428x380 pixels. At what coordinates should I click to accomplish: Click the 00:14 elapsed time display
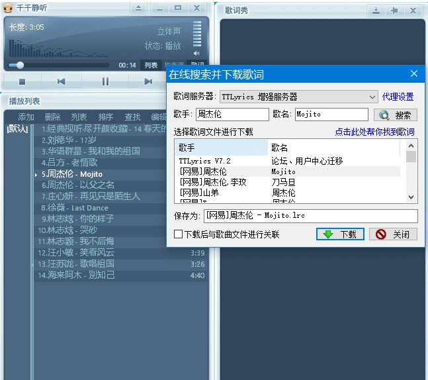pyautogui.click(x=127, y=66)
